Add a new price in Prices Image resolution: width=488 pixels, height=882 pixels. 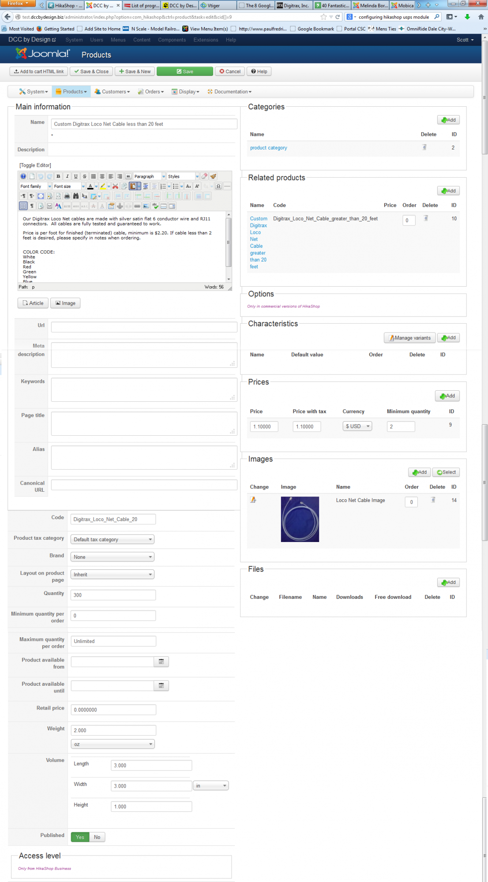point(447,396)
